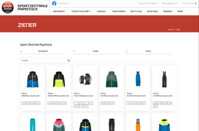The image size is (199, 131).
Task: Open the Rent a Ski menu item
Action: pyautogui.click(x=136, y=12)
